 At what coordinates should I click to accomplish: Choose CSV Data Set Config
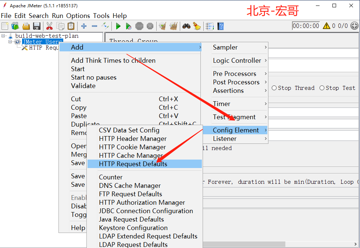tap(145, 130)
